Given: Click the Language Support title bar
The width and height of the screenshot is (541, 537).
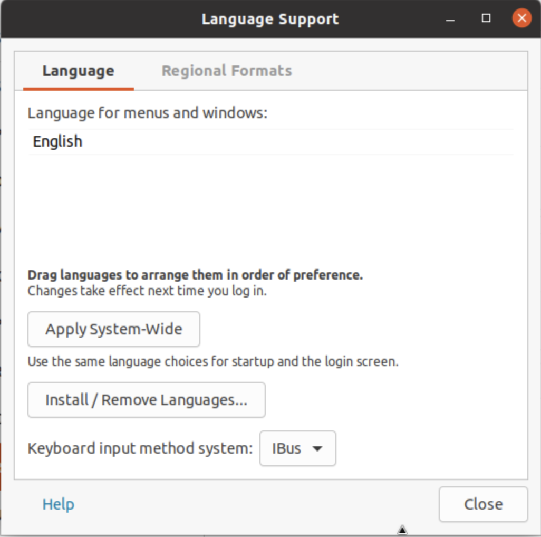Looking at the screenshot, I should click(270, 20).
